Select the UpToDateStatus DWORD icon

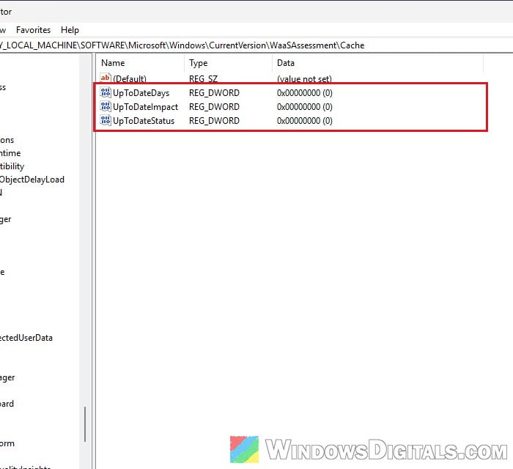(x=106, y=121)
